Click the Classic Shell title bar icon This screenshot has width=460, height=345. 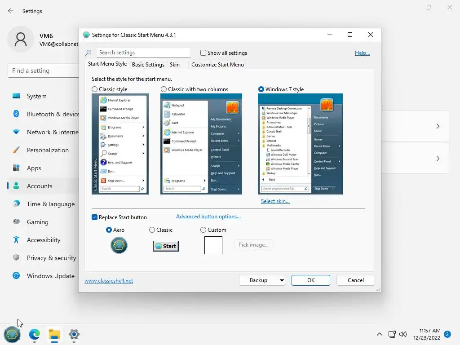[86, 35]
